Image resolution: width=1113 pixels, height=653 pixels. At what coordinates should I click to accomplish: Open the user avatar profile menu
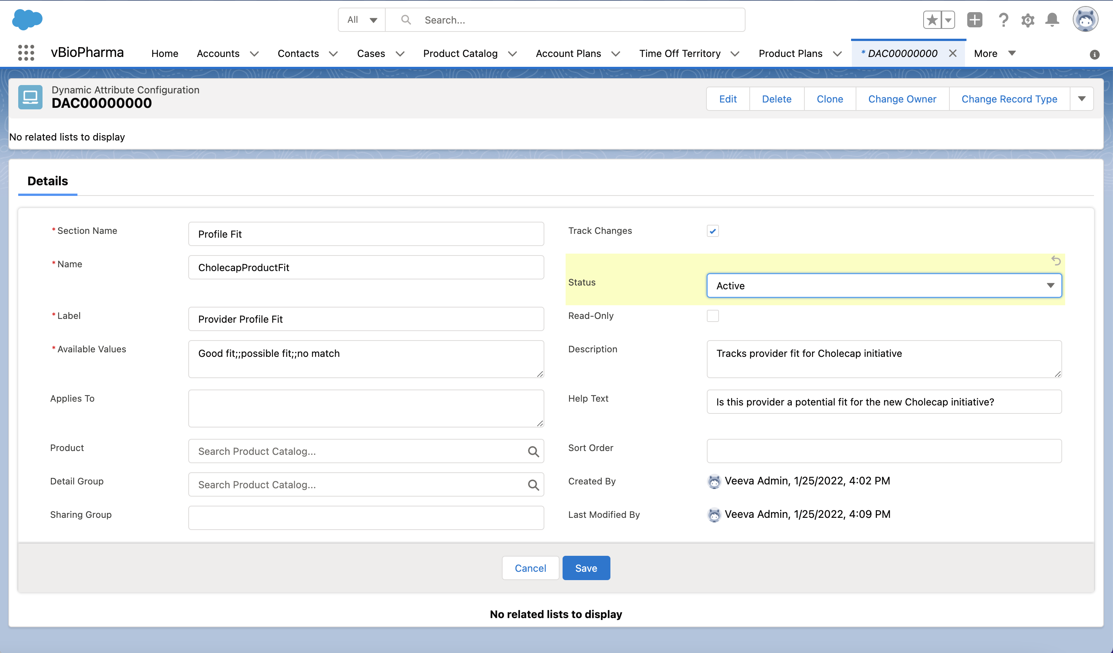point(1085,20)
